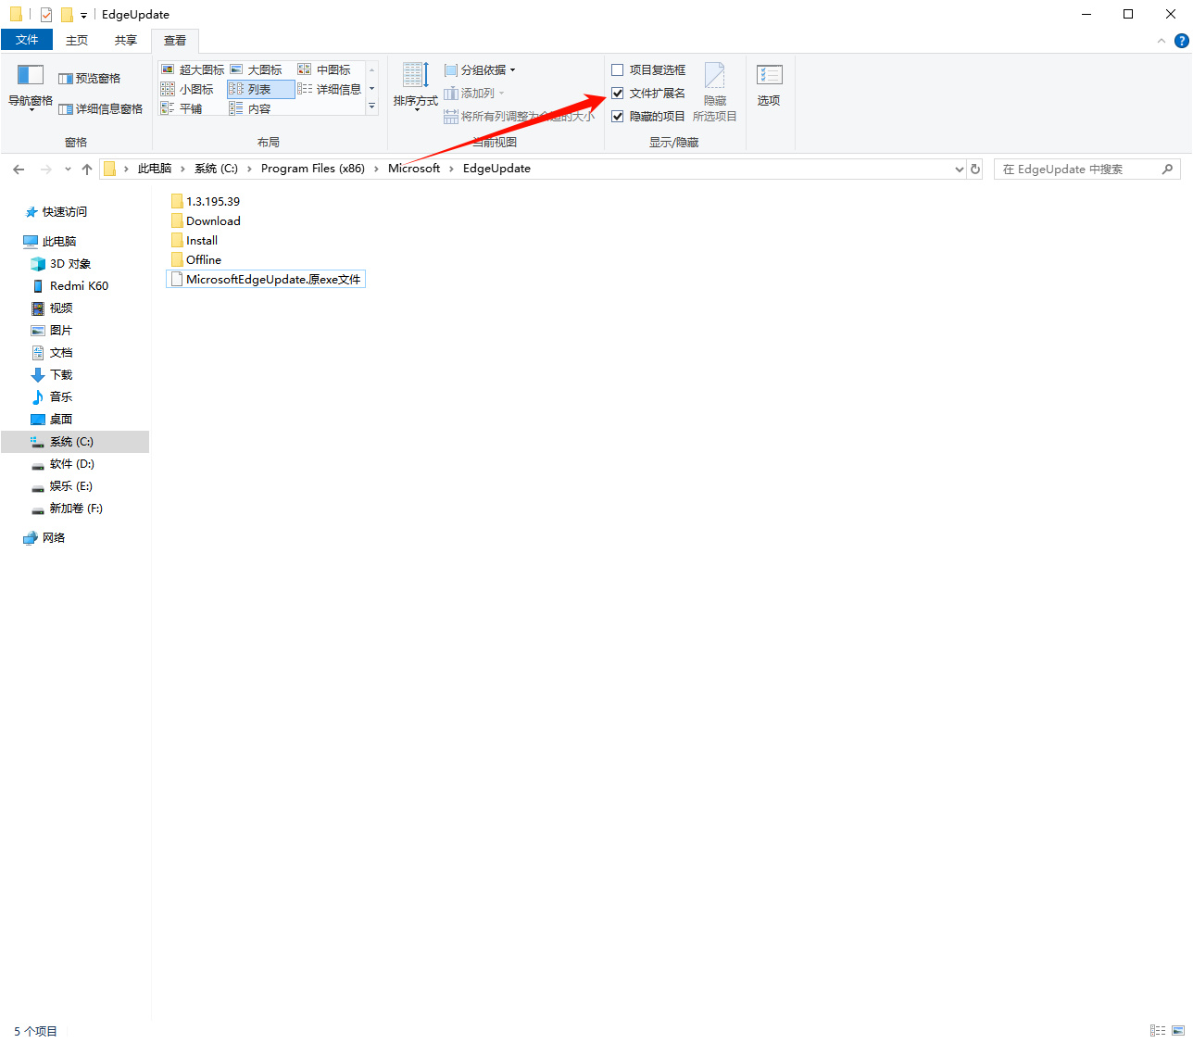Viewport: 1193px width, 1043px height.
Task: Open 视频 folder in sidebar
Action: (x=52, y=308)
